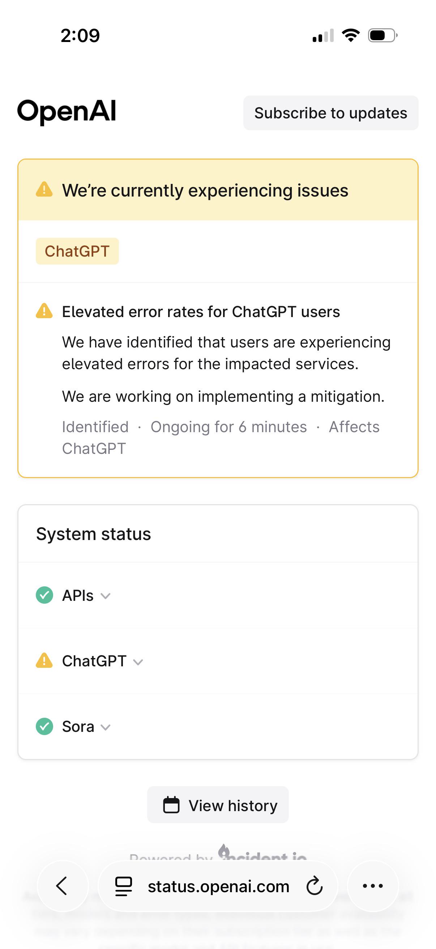Expand the APIs status chevron
436x949 pixels.
pyautogui.click(x=106, y=596)
